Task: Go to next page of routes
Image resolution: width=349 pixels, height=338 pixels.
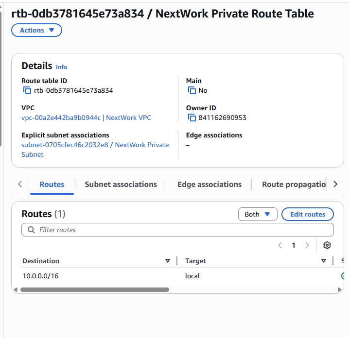Action: click(x=307, y=245)
